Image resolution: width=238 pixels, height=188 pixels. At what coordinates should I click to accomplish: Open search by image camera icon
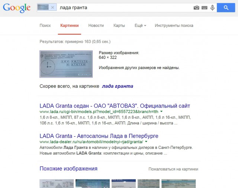[196, 7]
